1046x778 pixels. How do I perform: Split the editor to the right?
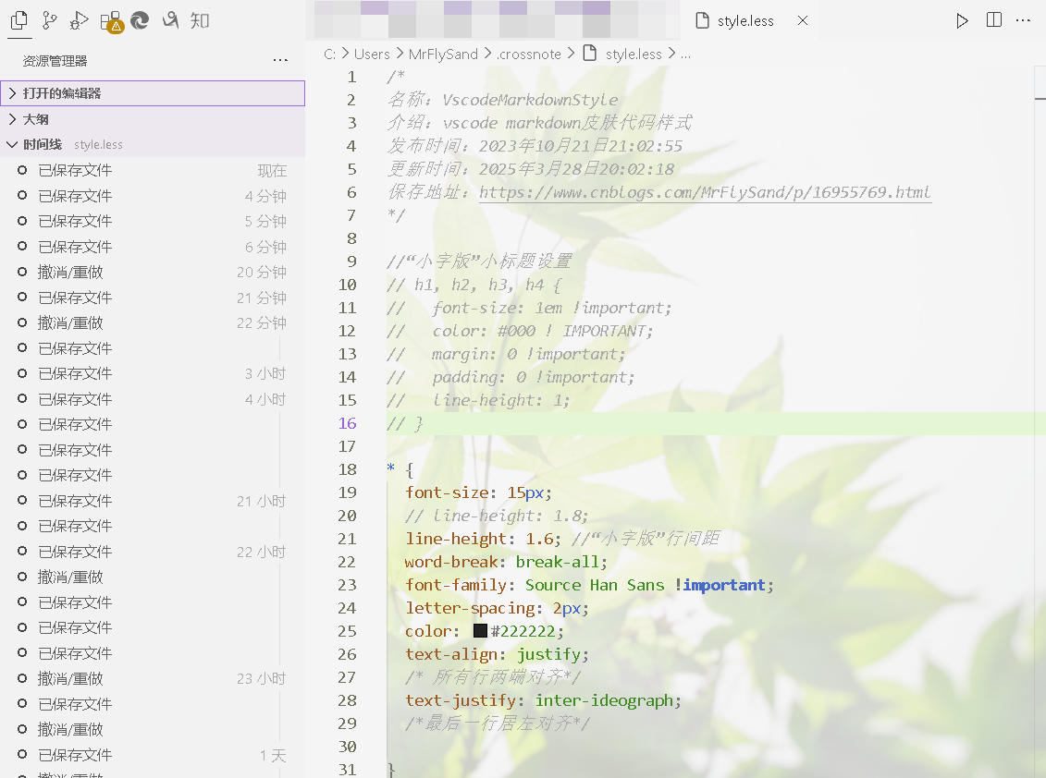[x=994, y=20]
